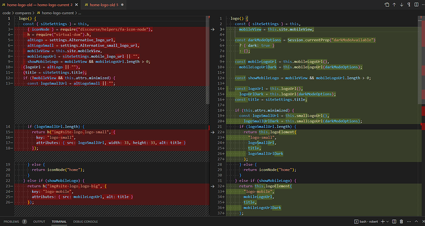Expand the breadcrumb ellipsis symbol
The height and width of the screenshot is (226, 425).
[x=79, y=13]
